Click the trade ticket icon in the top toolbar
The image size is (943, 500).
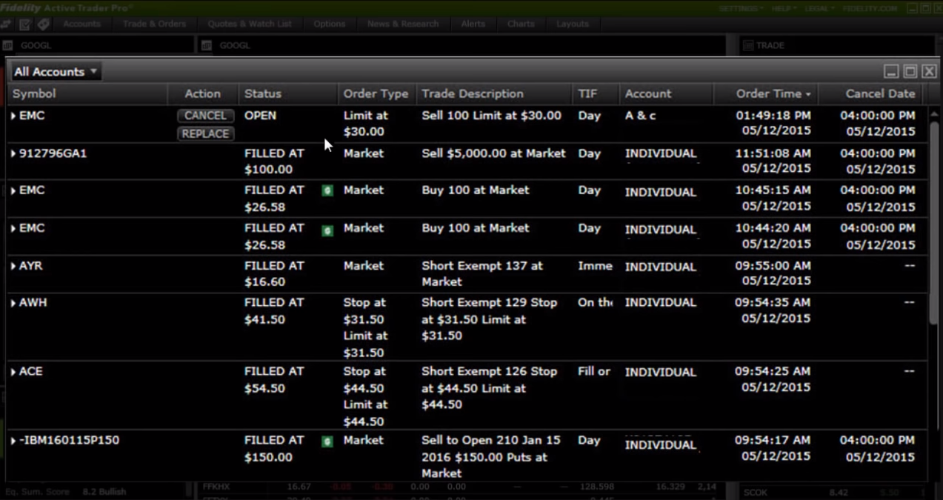pyautogui.click(x=25, y=24)
